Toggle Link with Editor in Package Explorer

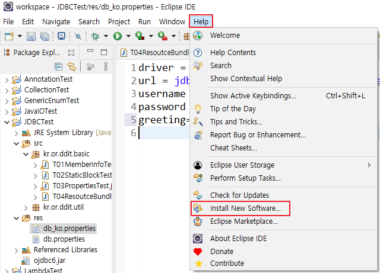point(72,66)
